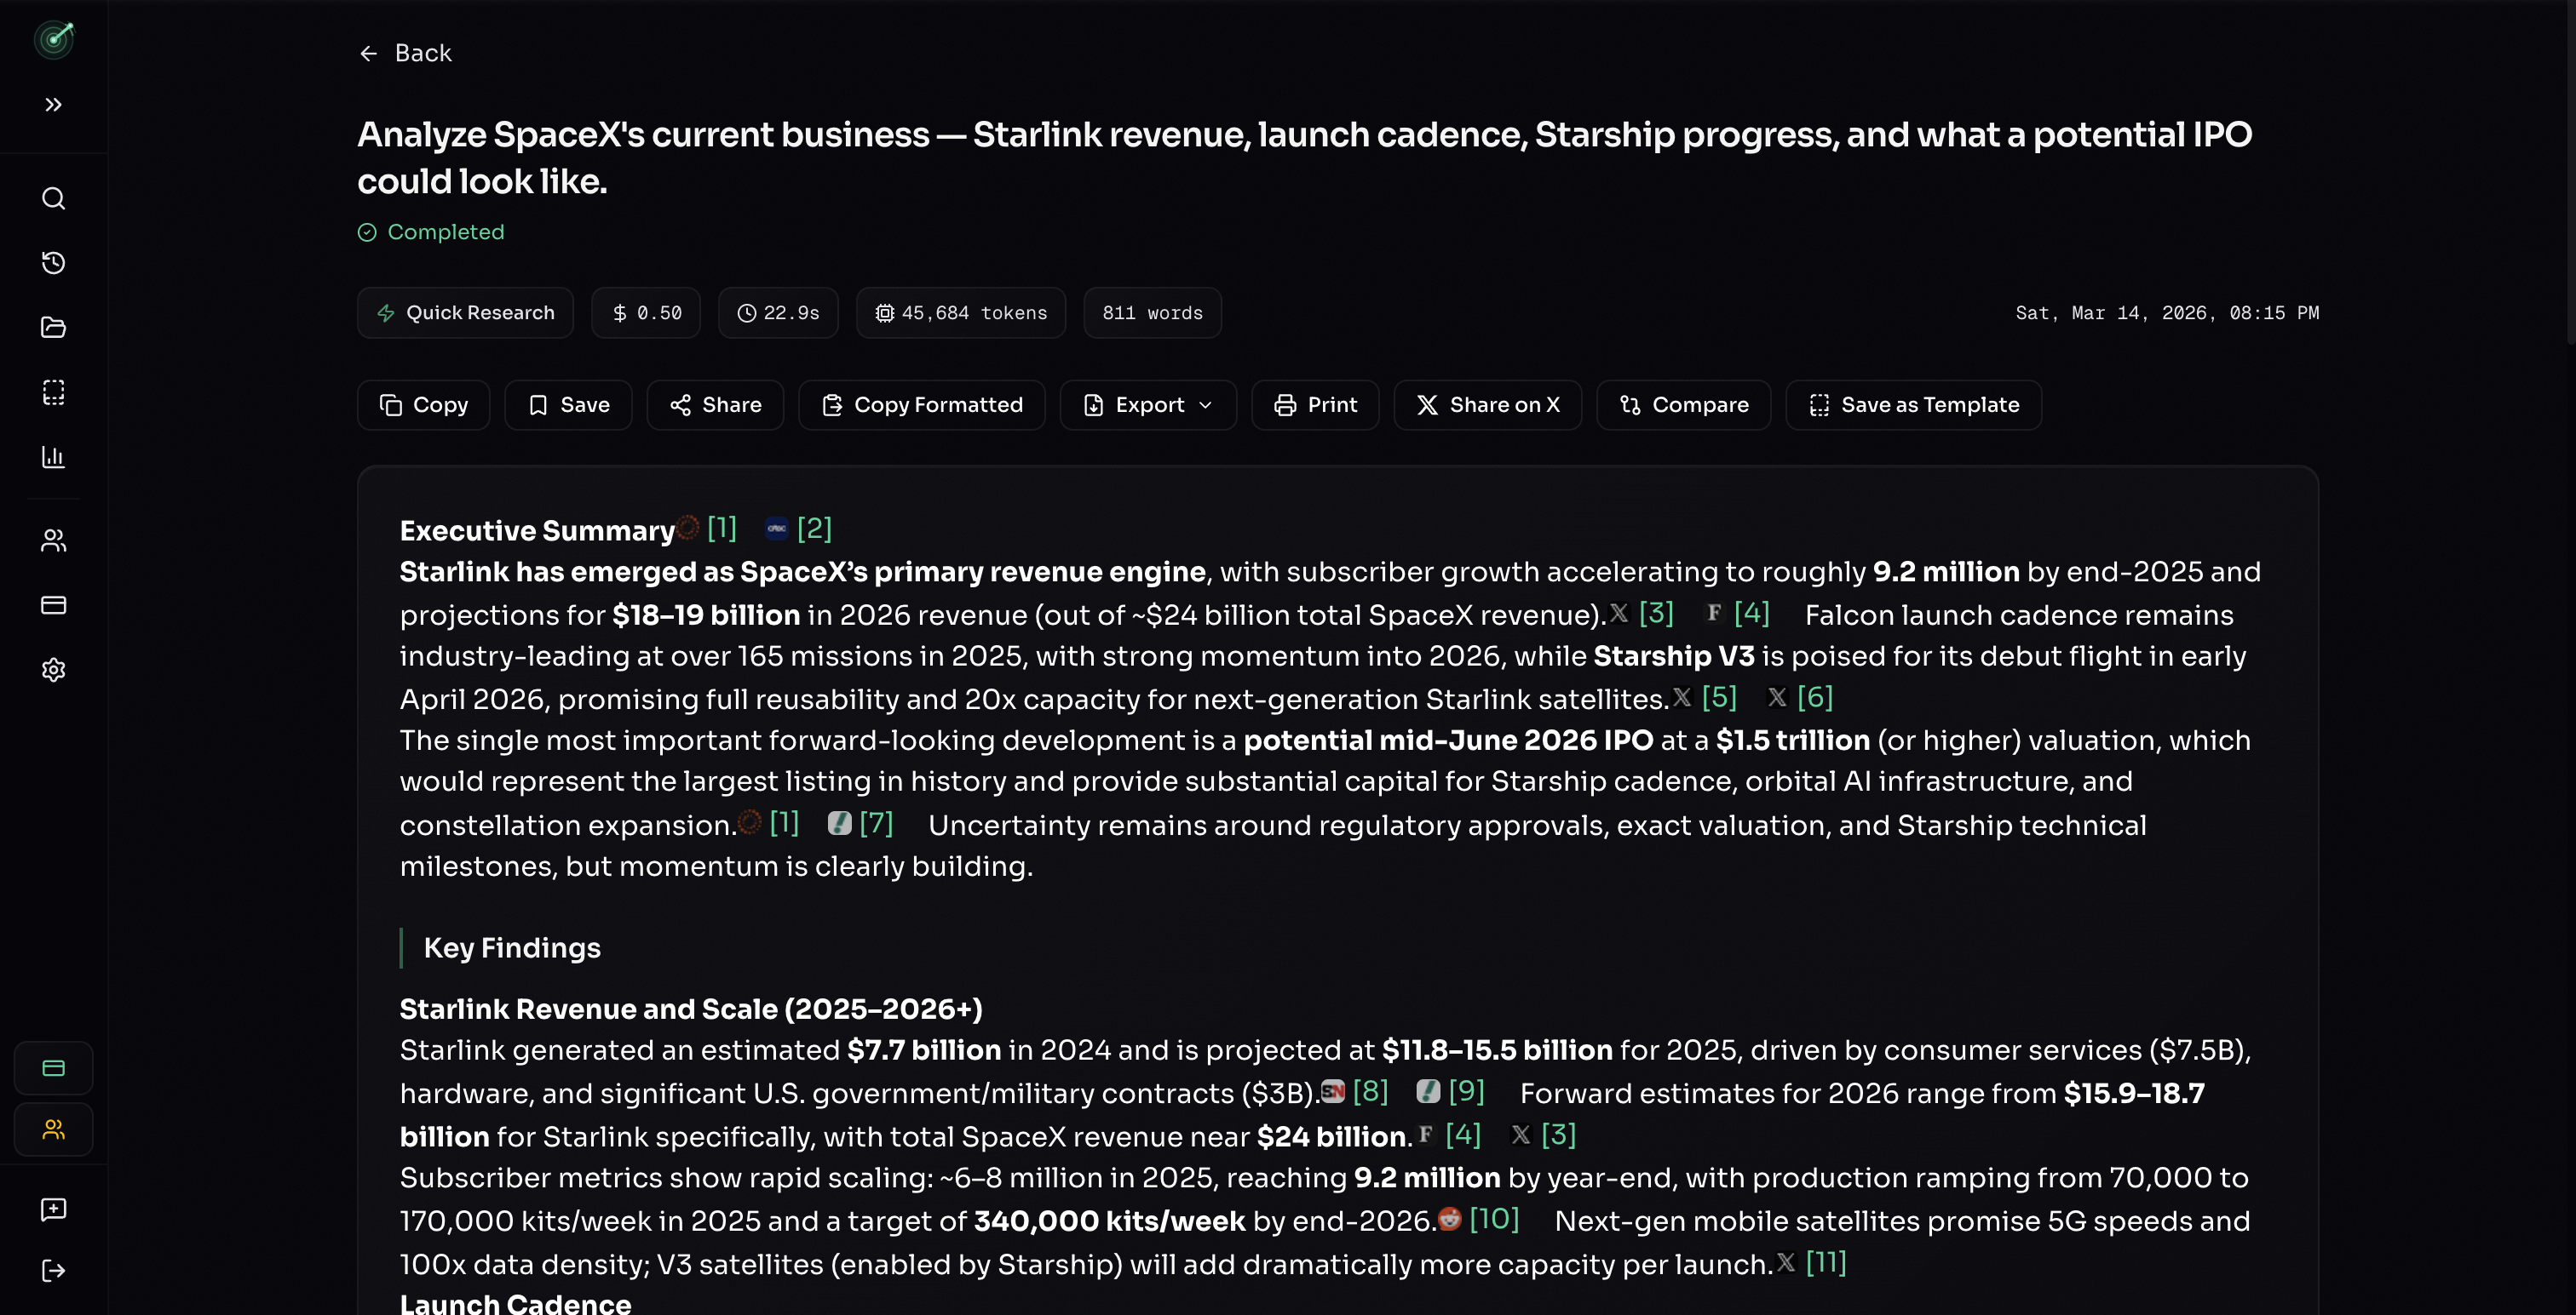Open the Export dropdown
This screenshot has width=2576, height=1315.
1148,404
